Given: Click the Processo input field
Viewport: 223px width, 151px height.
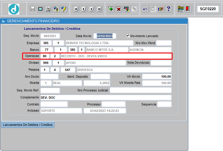Looking at the screenshot, I should coord(113,104).
